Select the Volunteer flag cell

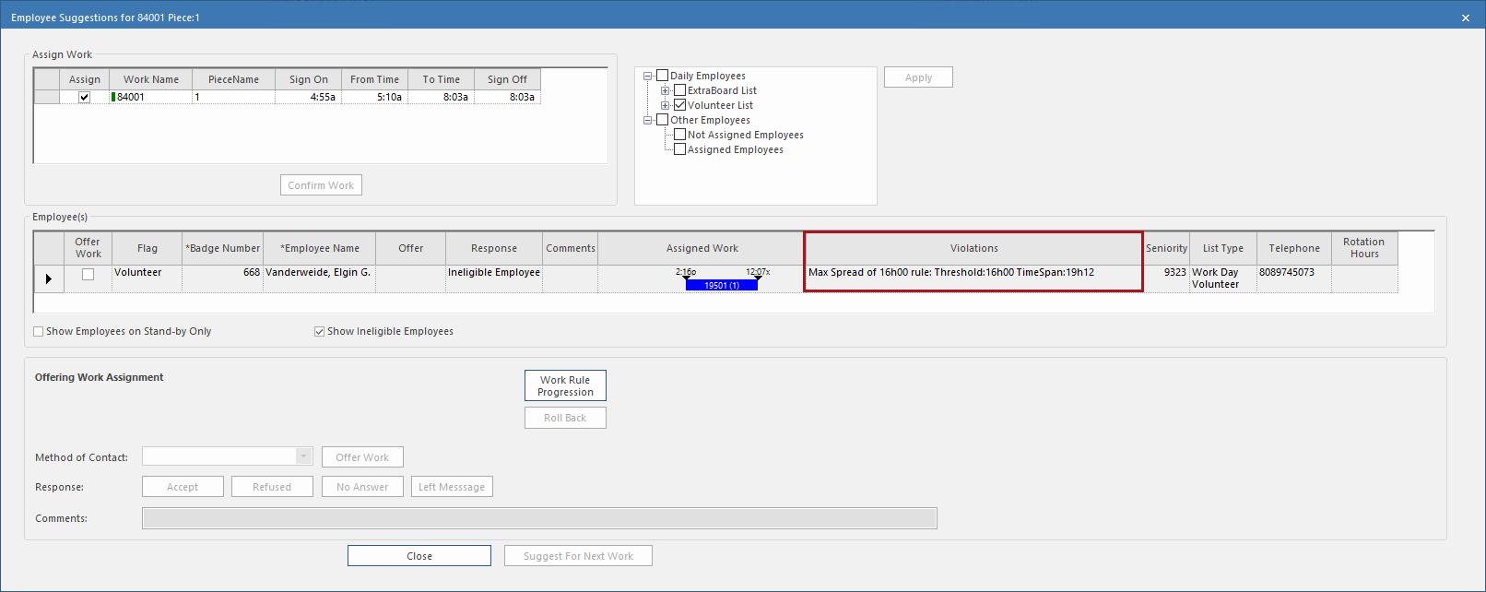(x=147, y=278)
